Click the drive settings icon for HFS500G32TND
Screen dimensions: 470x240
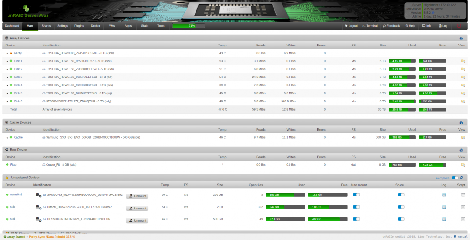click(x=39, y=220)
